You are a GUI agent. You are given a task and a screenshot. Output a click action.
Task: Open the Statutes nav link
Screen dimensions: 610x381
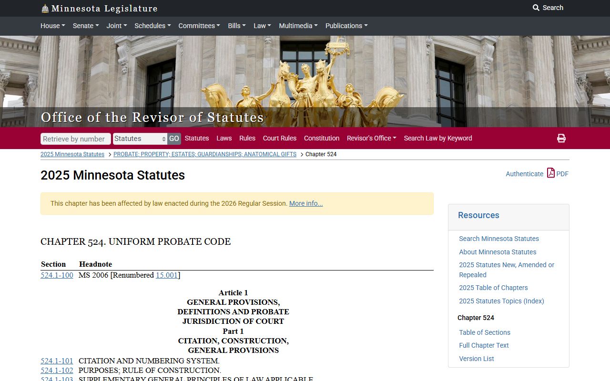(197, 138)
